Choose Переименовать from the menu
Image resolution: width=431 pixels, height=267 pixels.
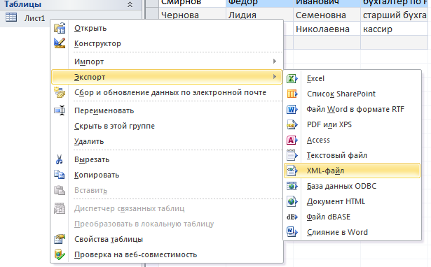(167, 110)
